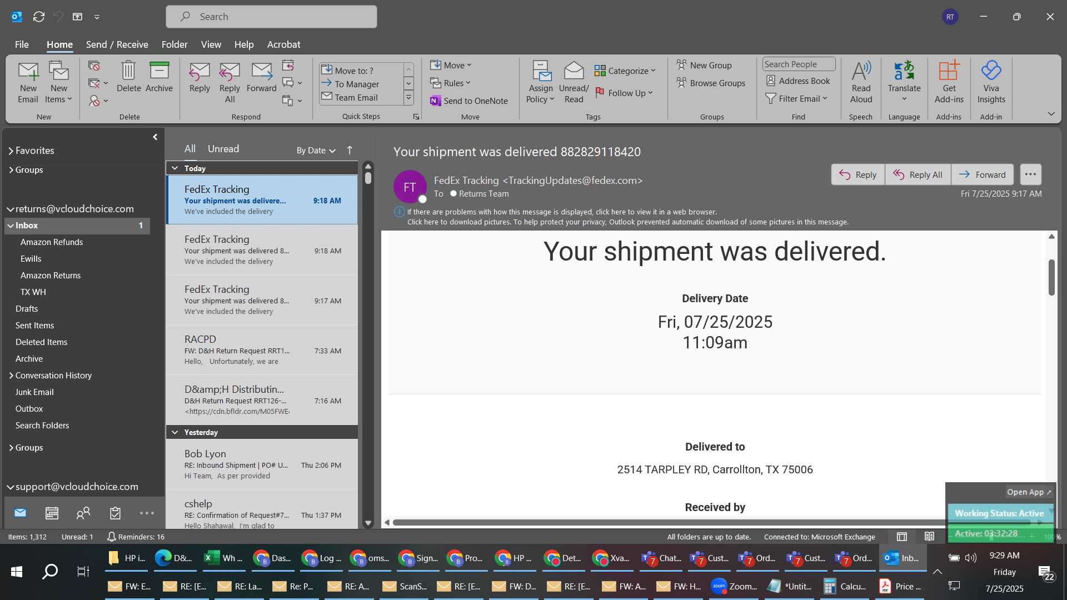Screen dimensions: 1067x600
Task: Send message to OneNote
Action: pyautogui.click(x=469, y=101)
